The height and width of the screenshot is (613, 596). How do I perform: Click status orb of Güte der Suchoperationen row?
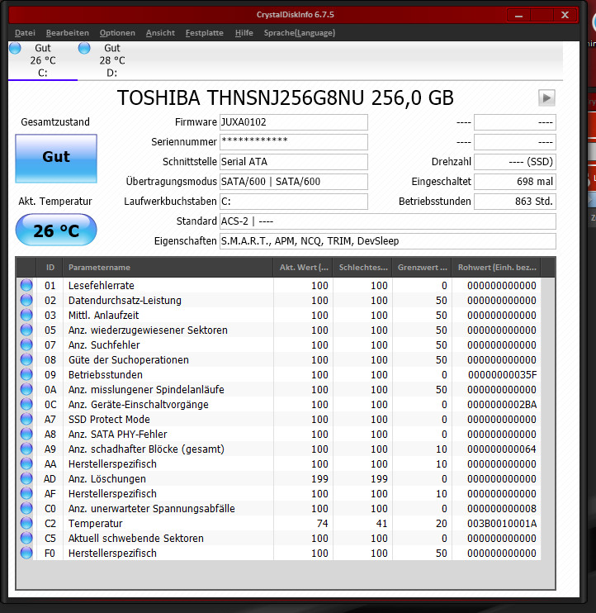point(26,359)
